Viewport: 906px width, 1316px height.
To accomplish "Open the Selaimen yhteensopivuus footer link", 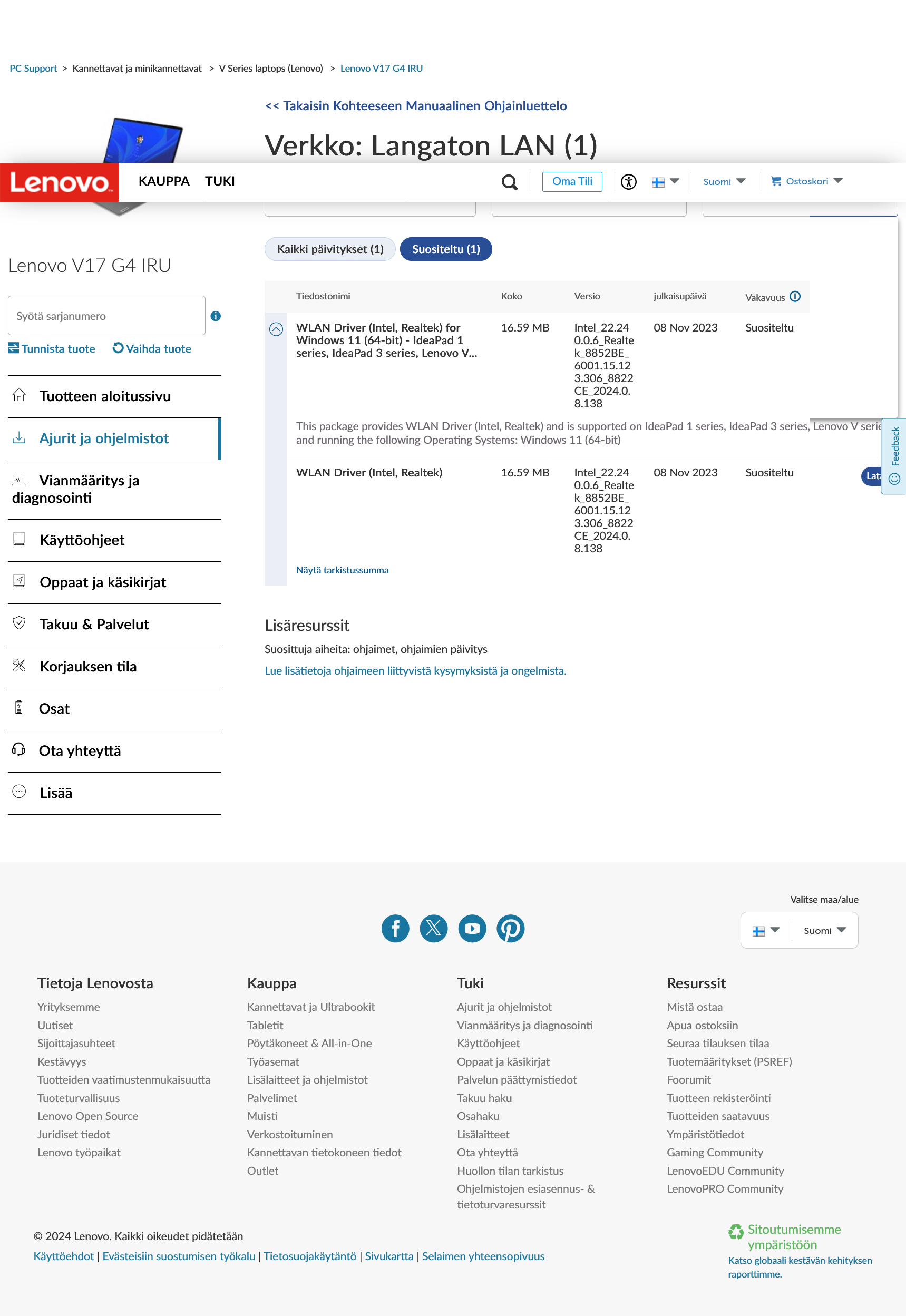I will (x=483, y=1256).
